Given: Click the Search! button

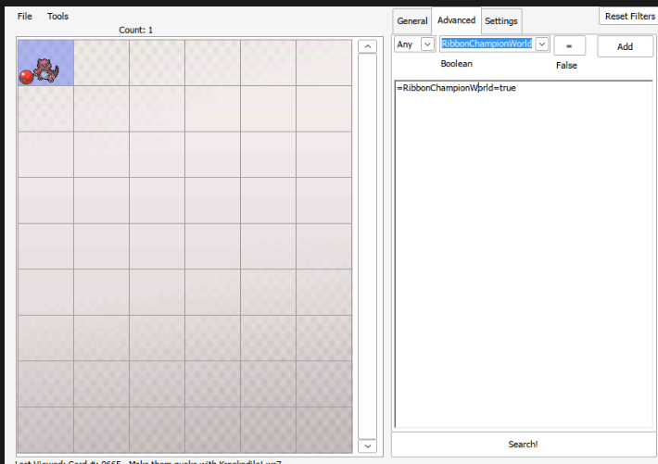Looking at the screenshot, I should (x=523, y=445).
